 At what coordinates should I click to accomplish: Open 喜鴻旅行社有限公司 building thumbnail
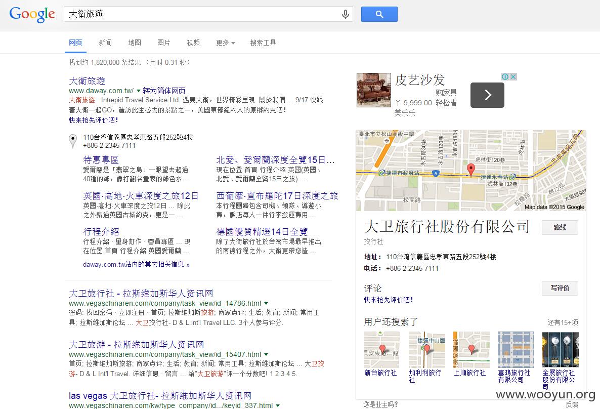pyautogui.click(x=516, y=350)
